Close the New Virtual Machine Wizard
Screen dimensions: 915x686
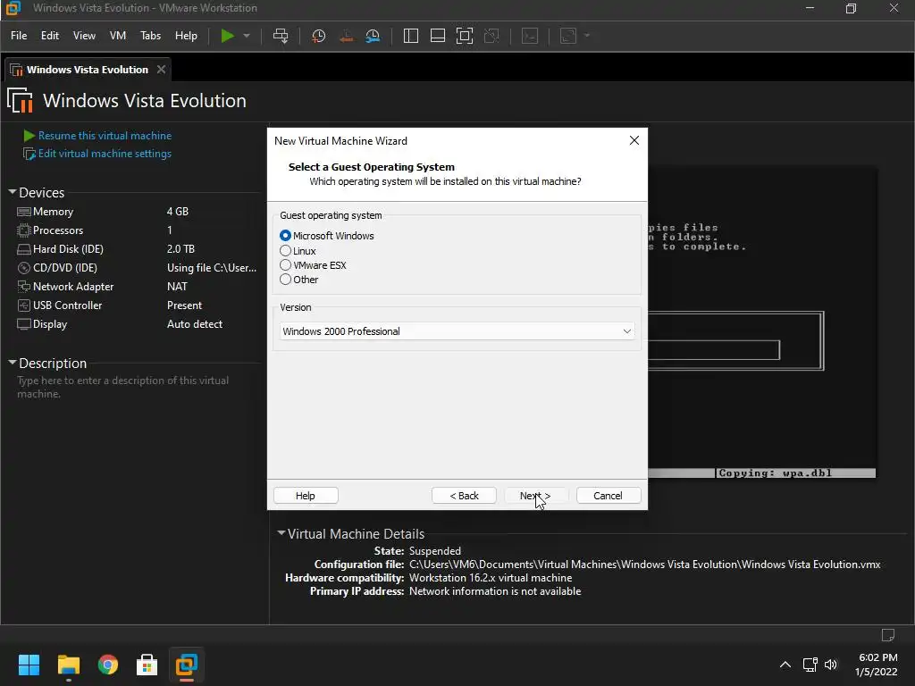click(634, 140)
